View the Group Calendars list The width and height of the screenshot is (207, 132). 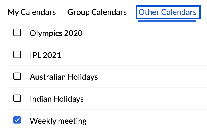(97, 12)
